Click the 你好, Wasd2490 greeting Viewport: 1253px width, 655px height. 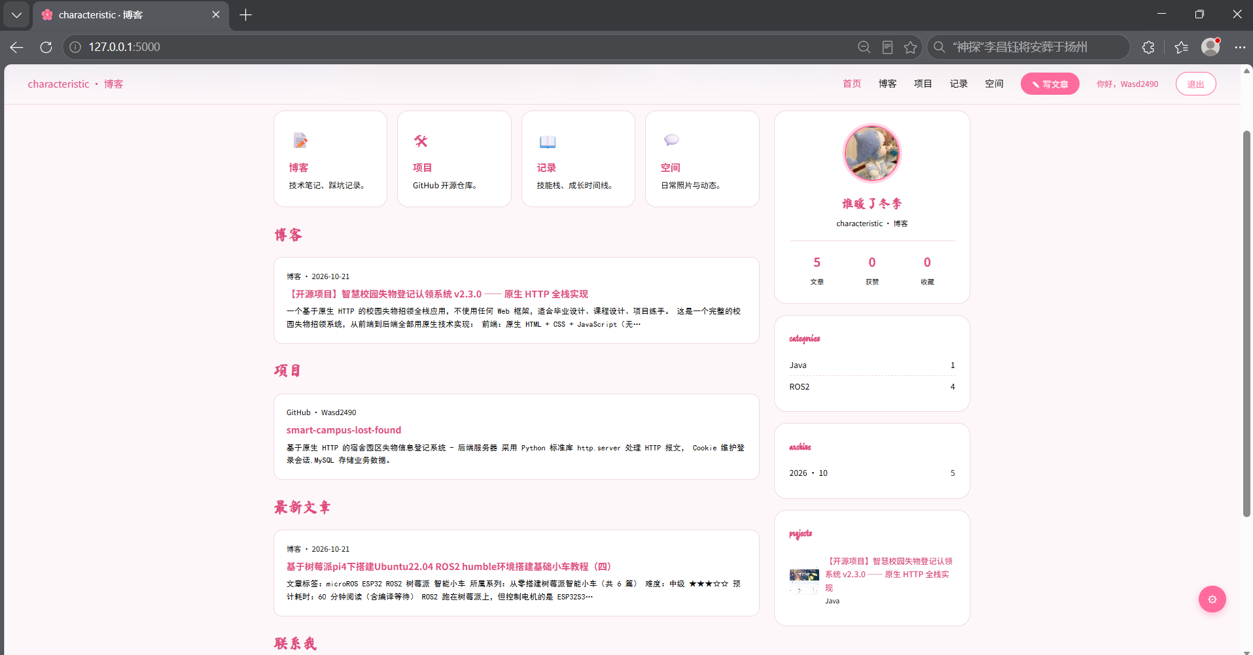1127,84
